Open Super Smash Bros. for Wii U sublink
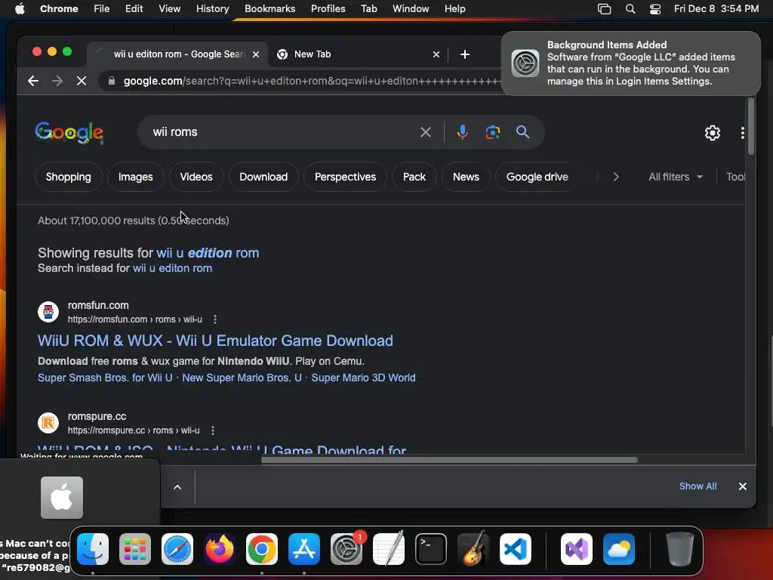Screen dimensions: 773x580 (x=105, y=378)
